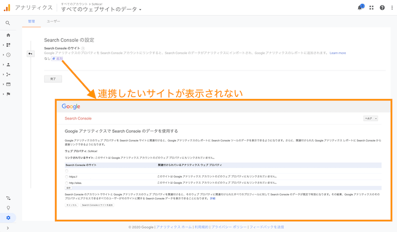Open notifications bell icon
This screenshot has width=397, height=232.
pyautogui.click(x=360, y=7)
